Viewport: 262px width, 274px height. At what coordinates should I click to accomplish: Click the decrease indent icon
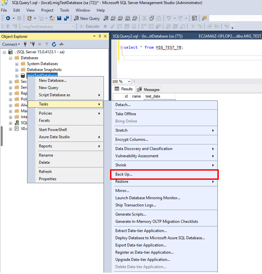210,26
